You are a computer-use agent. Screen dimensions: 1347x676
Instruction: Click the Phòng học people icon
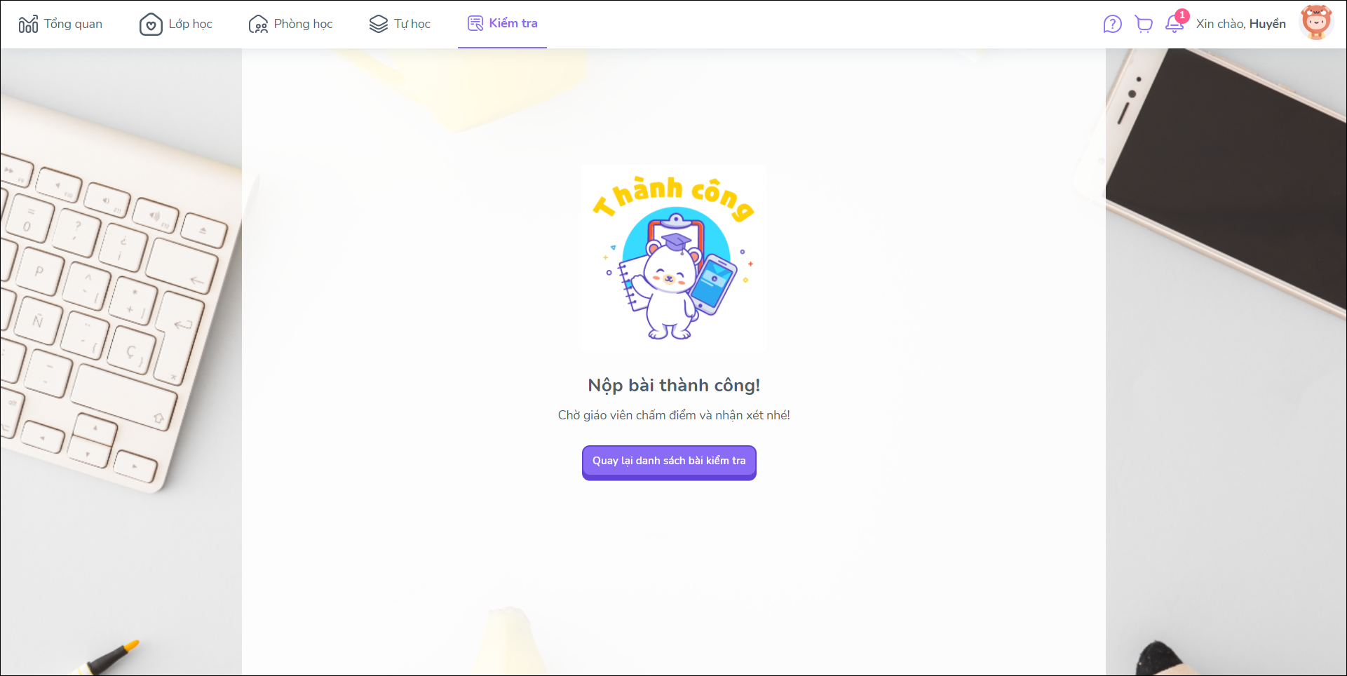point(258,25)
